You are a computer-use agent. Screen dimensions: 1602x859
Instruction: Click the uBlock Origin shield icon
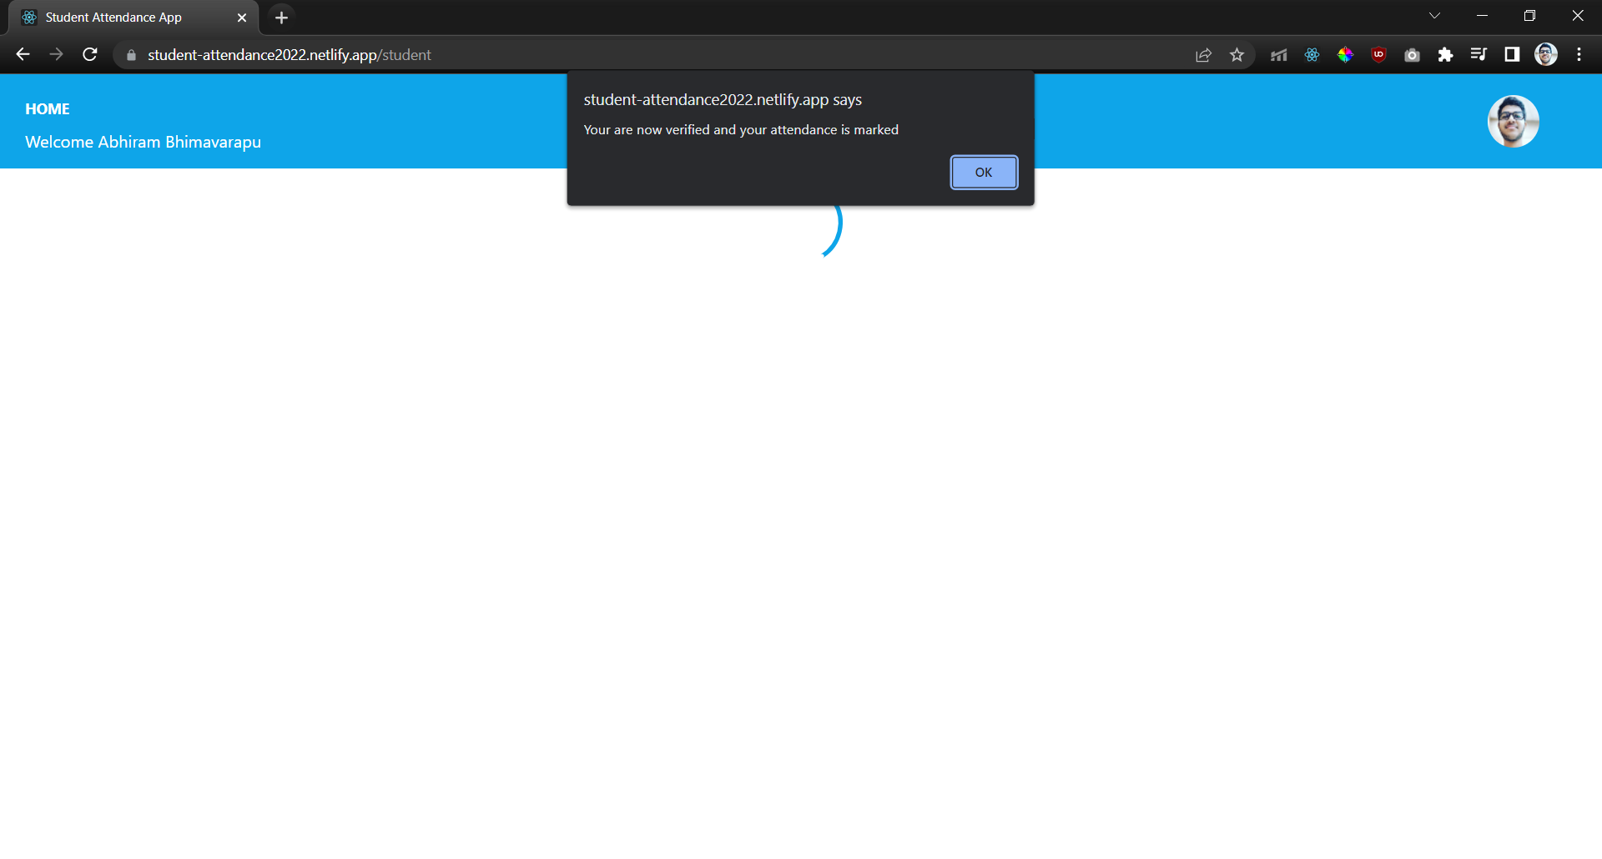click(1378, 54)
